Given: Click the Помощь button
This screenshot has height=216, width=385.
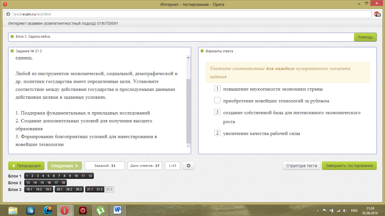Looking at the screenshot, I should pyautogui.click(x=365, y=37).
